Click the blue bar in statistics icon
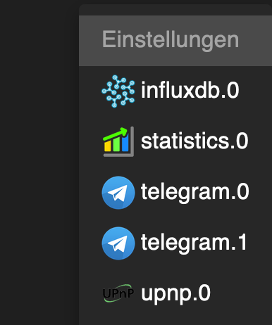The height and width of the screenshot is (325, 272). 125,143
